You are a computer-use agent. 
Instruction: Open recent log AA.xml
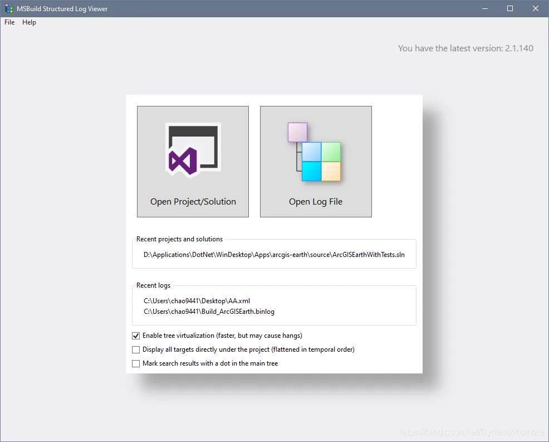click(x=197, y=301)
